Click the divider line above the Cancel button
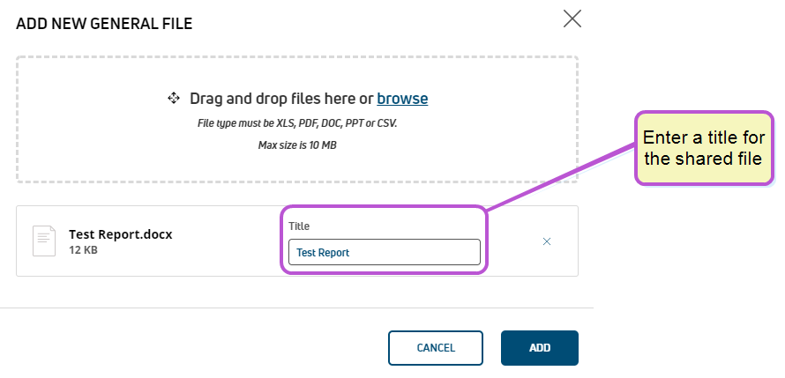785x378 pixels. [296, 308]
